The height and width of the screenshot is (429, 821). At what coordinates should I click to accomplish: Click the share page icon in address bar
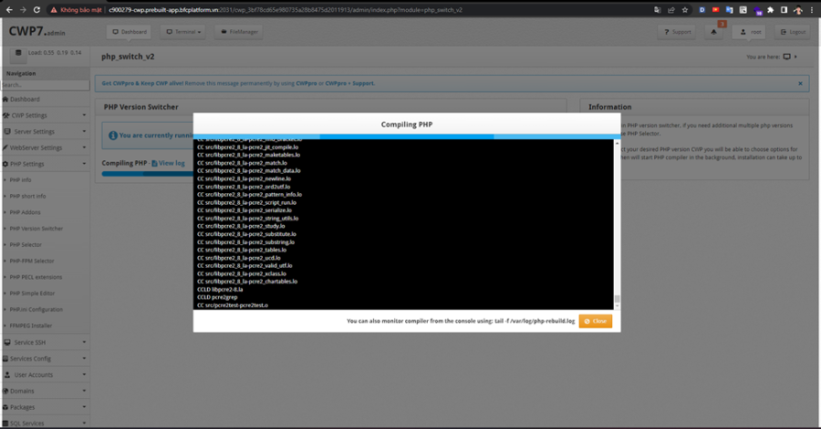click(x=671, y=10)
